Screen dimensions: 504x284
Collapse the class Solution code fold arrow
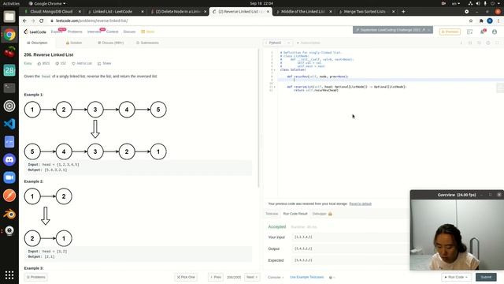[274, 70]
